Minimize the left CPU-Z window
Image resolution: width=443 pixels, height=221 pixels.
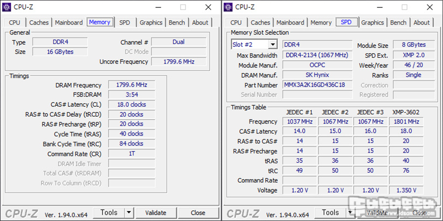(158, 7)
